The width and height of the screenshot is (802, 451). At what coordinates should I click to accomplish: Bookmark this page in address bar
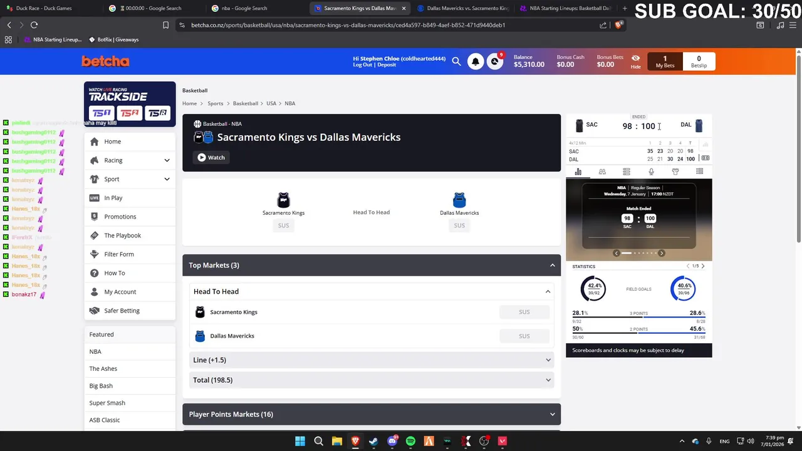(165, 25)
